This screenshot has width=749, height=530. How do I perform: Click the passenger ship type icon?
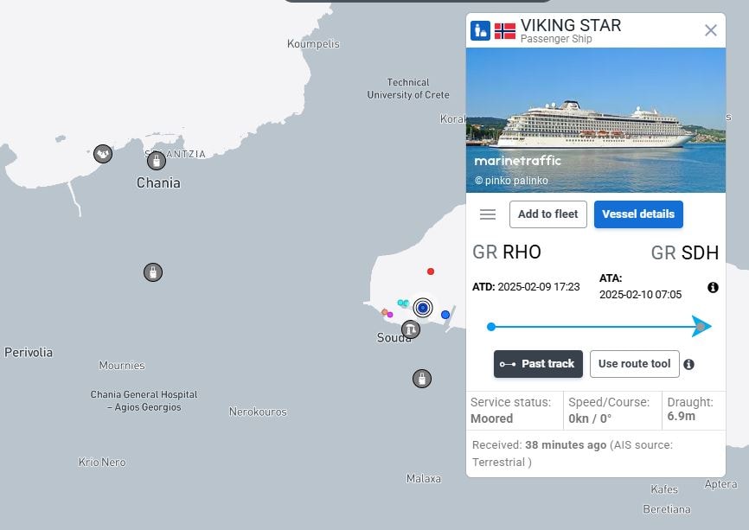[480, 30]
